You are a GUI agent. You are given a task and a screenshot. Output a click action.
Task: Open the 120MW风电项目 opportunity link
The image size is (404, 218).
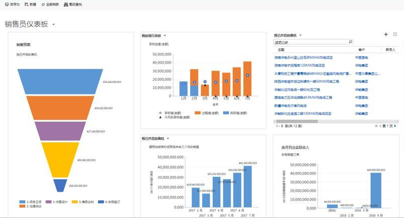pos(299,65)
